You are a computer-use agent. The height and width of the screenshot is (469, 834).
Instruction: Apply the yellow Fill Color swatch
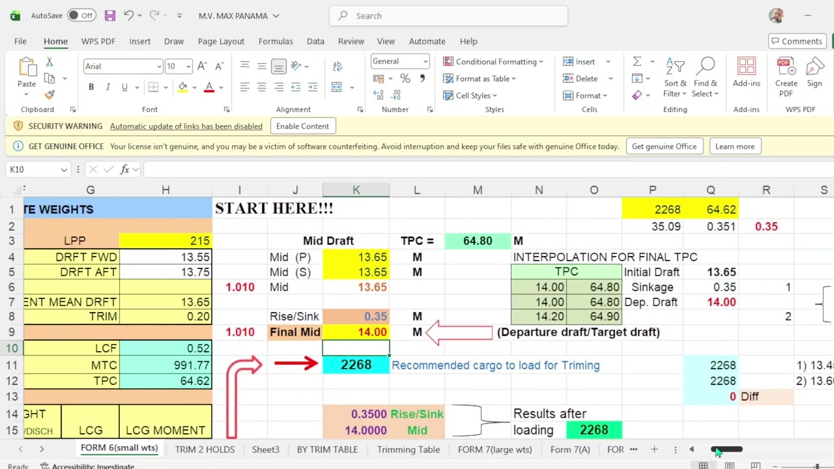pos(182,87)
